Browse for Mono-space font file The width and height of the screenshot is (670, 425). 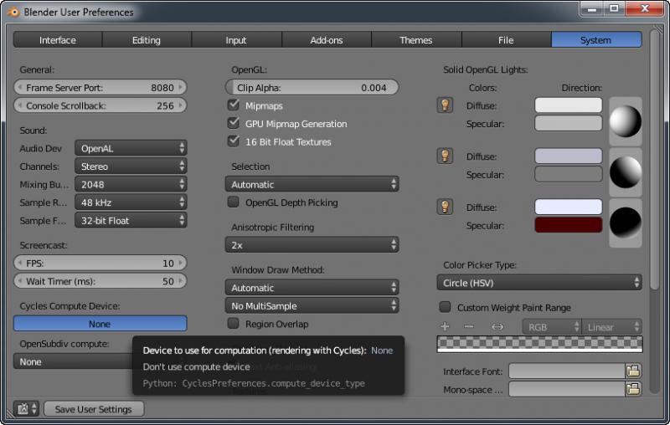point(633,389)
